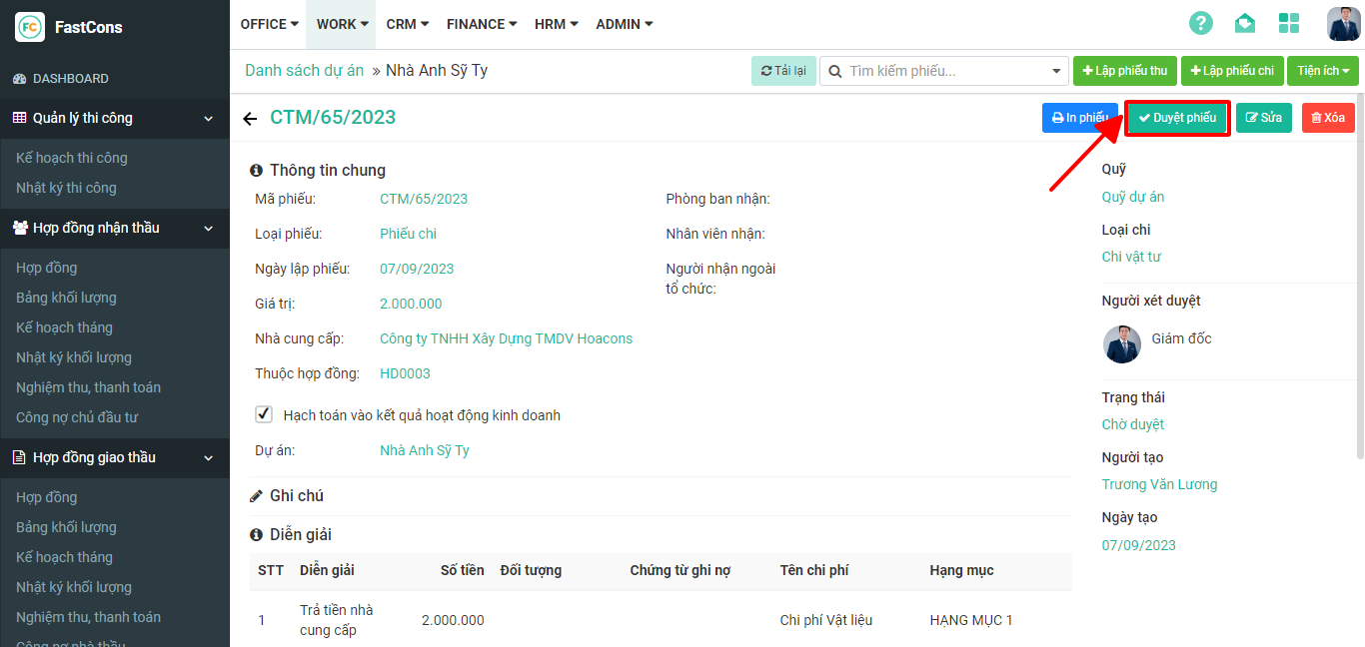The image size is (1365, 647).
Task: Open the help question mark icon
Action: pyautogui.click(x=1200, y=24)
